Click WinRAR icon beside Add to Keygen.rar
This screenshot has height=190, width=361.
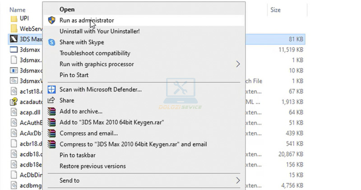coord(51,122)
